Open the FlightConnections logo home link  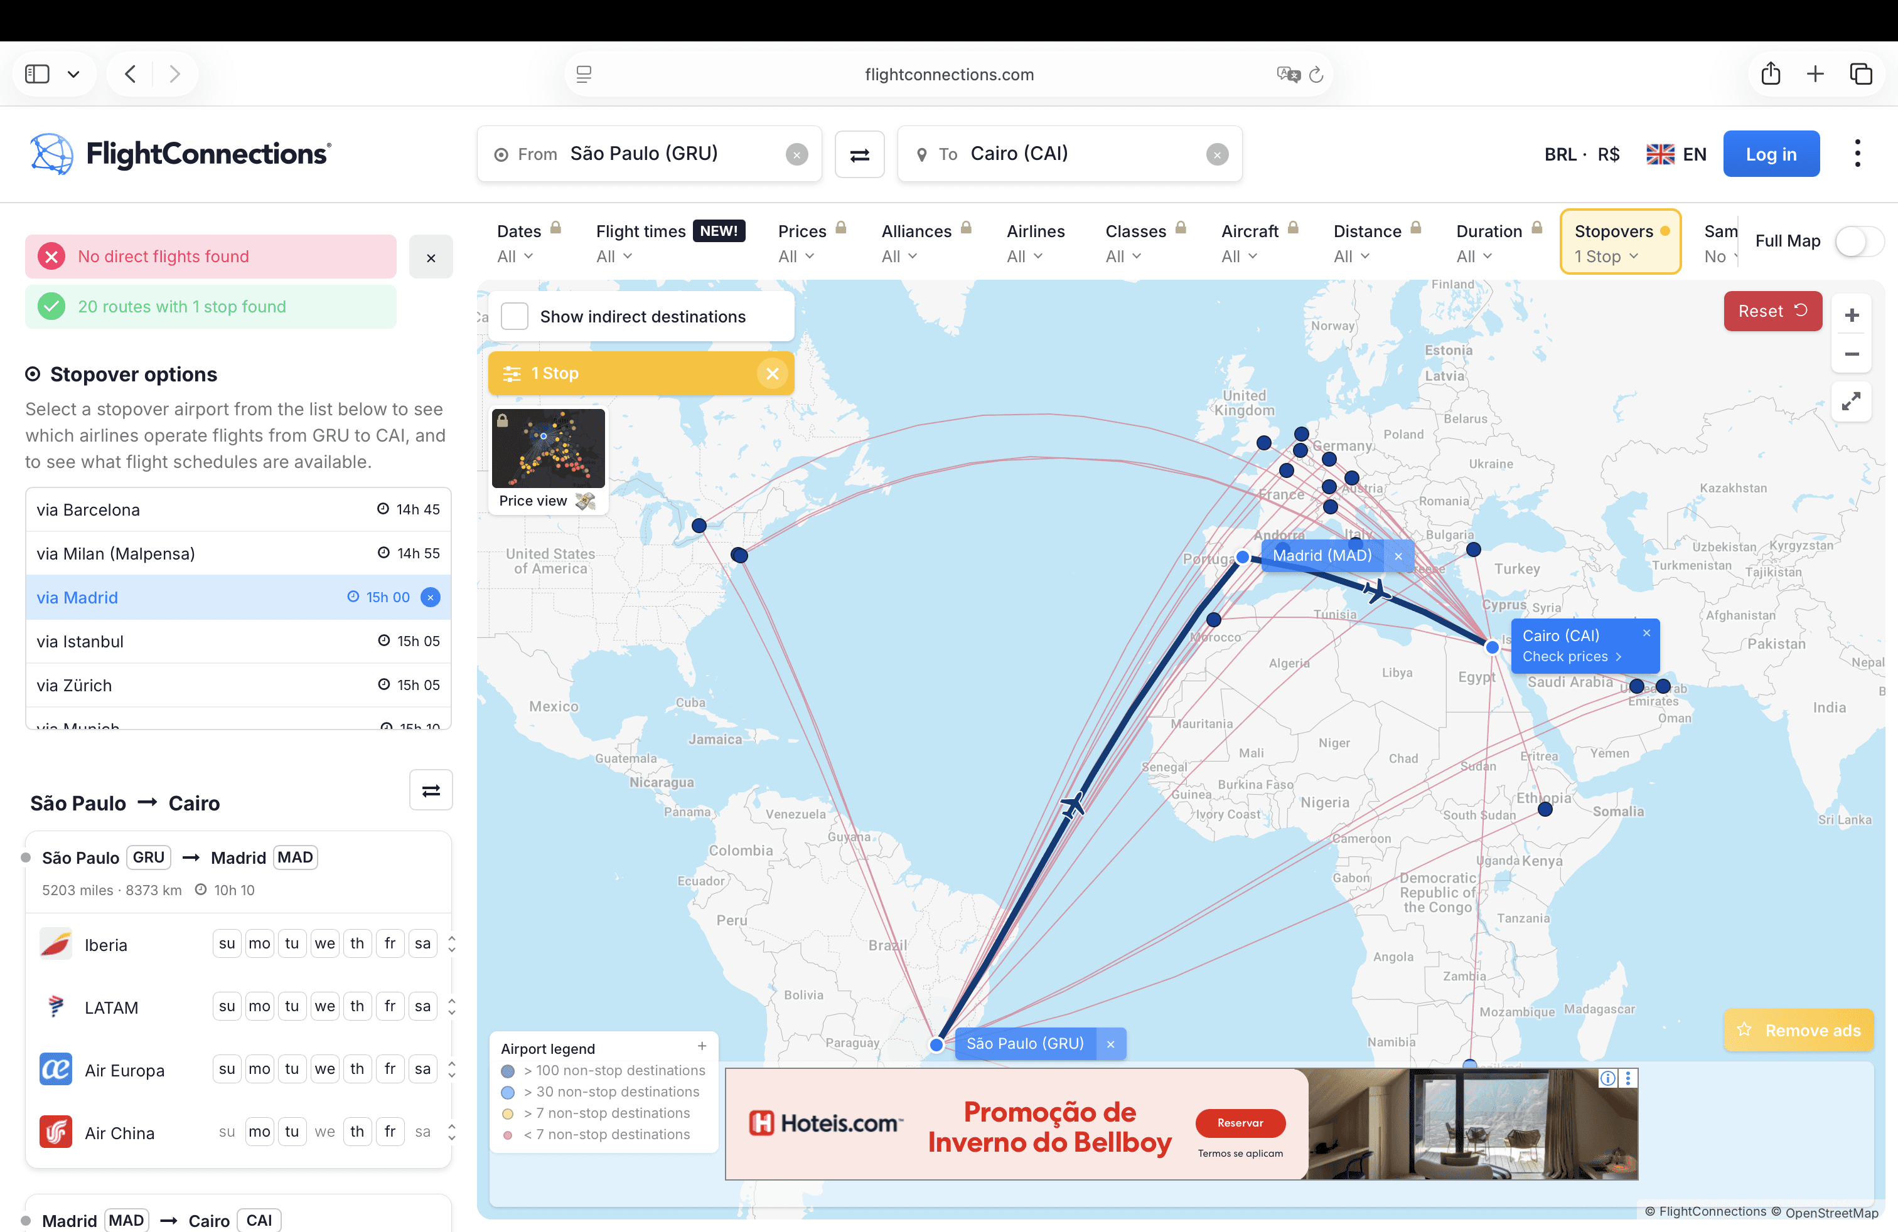click(180, 154)
